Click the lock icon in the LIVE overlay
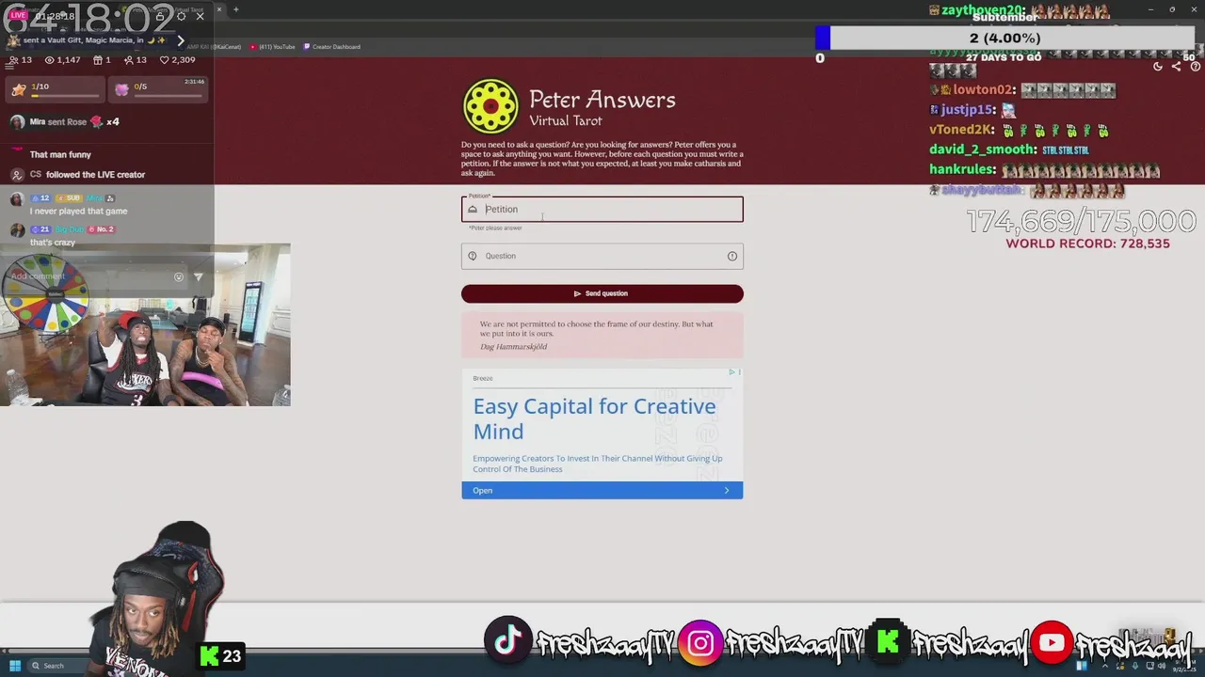1205x677 pixels. (160, 16)
